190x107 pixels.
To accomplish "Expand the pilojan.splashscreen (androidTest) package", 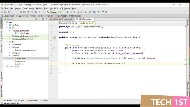I will point(10,36).
